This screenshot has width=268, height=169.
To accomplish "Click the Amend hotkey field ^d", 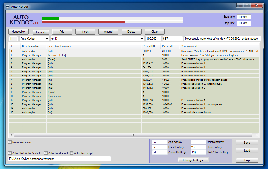I will click(x=160, y=152).
